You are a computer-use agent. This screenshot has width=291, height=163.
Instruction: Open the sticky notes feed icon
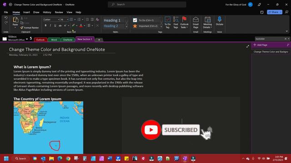[262, 12]
